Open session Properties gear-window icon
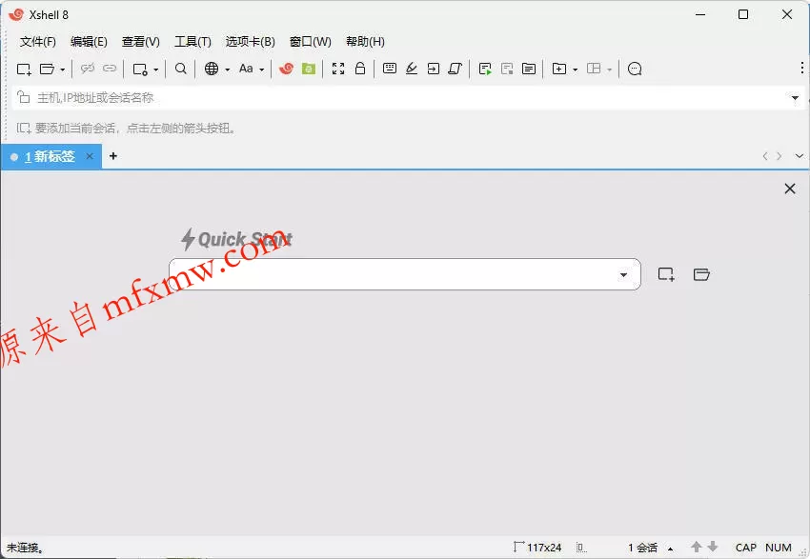The width and height of the screenshot is (810, 559). 140,69
